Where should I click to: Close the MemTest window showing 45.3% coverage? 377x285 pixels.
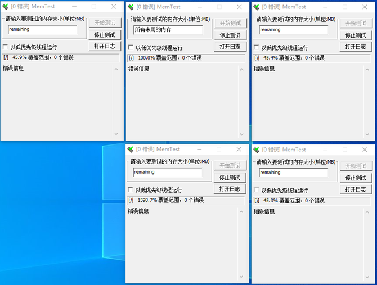(365, 150)
